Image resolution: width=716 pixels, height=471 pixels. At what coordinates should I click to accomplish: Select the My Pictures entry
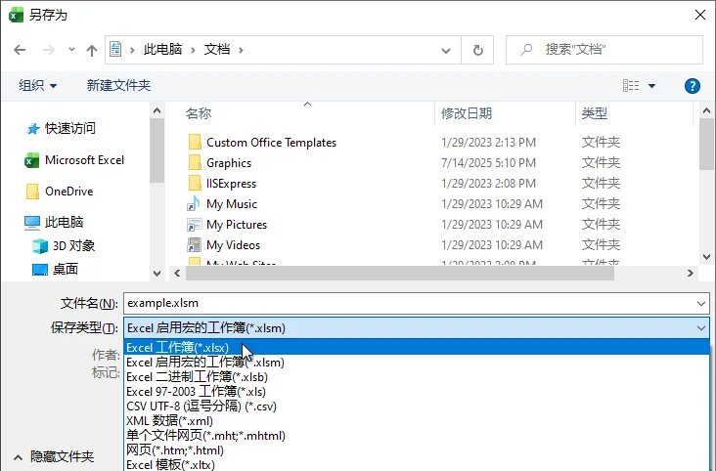(237, 225)
